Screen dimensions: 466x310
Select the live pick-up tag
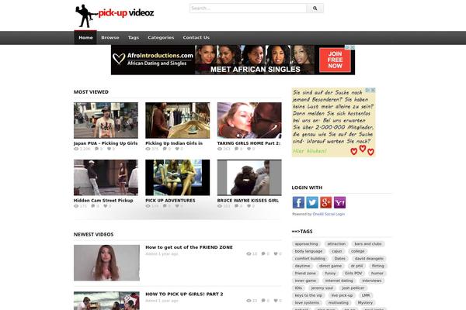pos(342,295)
